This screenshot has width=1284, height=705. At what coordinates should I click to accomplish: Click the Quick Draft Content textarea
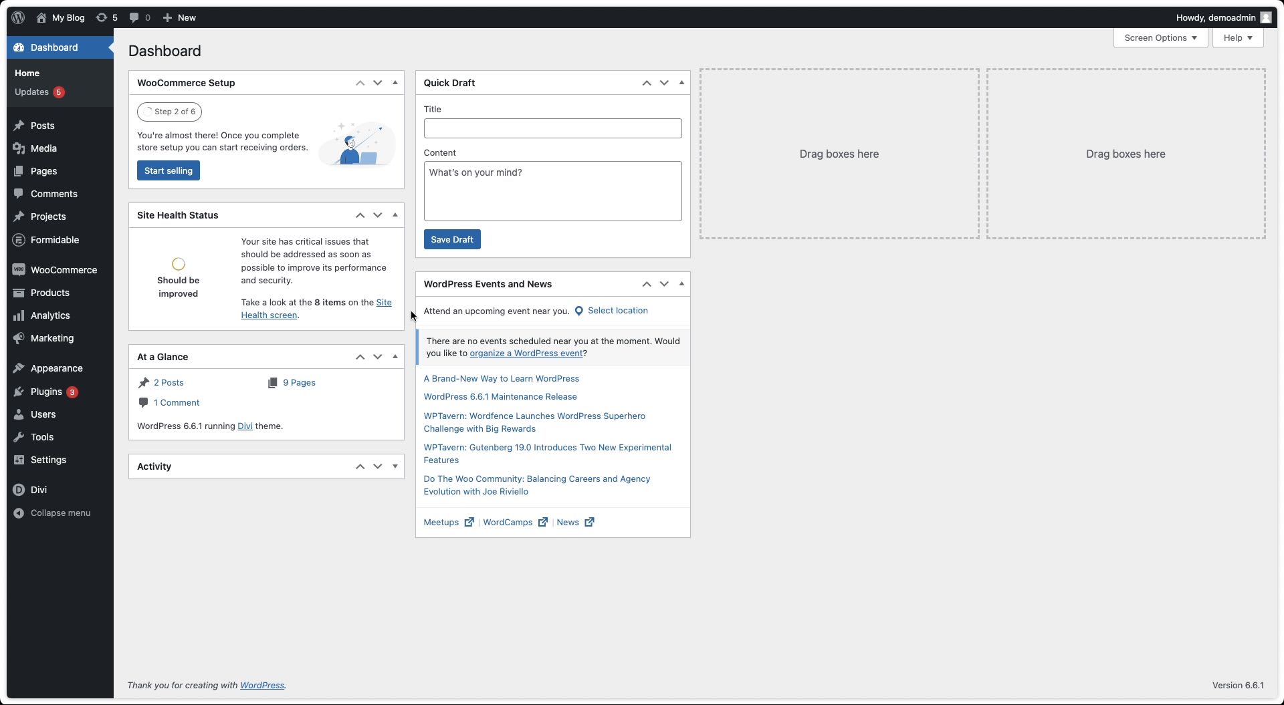click(553, 191)
